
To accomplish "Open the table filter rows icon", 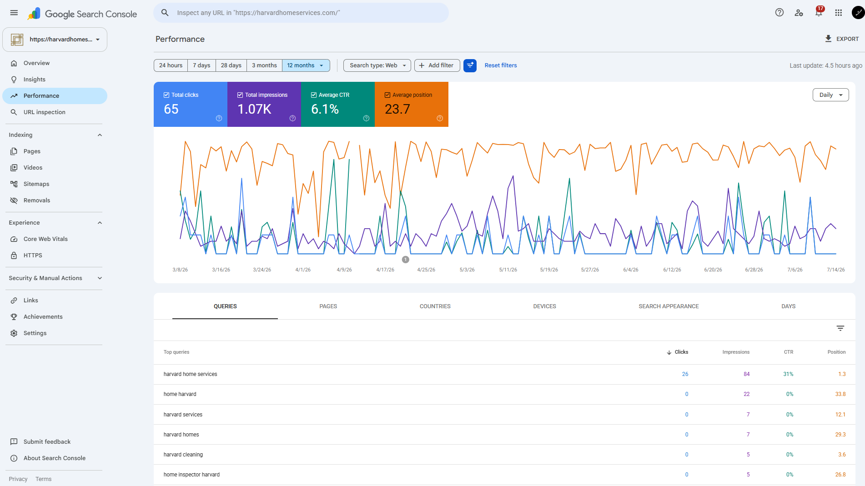I will pyautogui.click(x=840, y=328).
